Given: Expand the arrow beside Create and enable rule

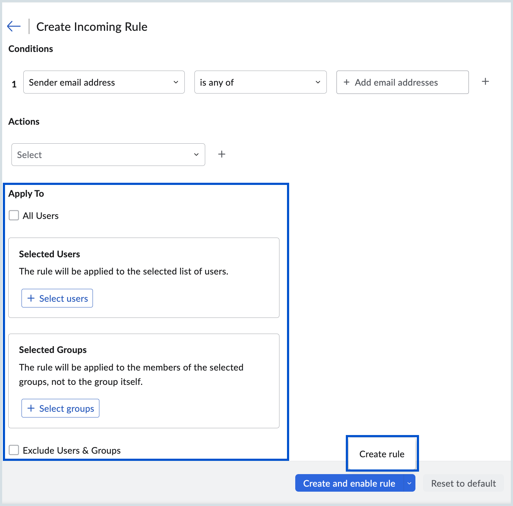Looking at the screenshot, I should coord(409,483).
